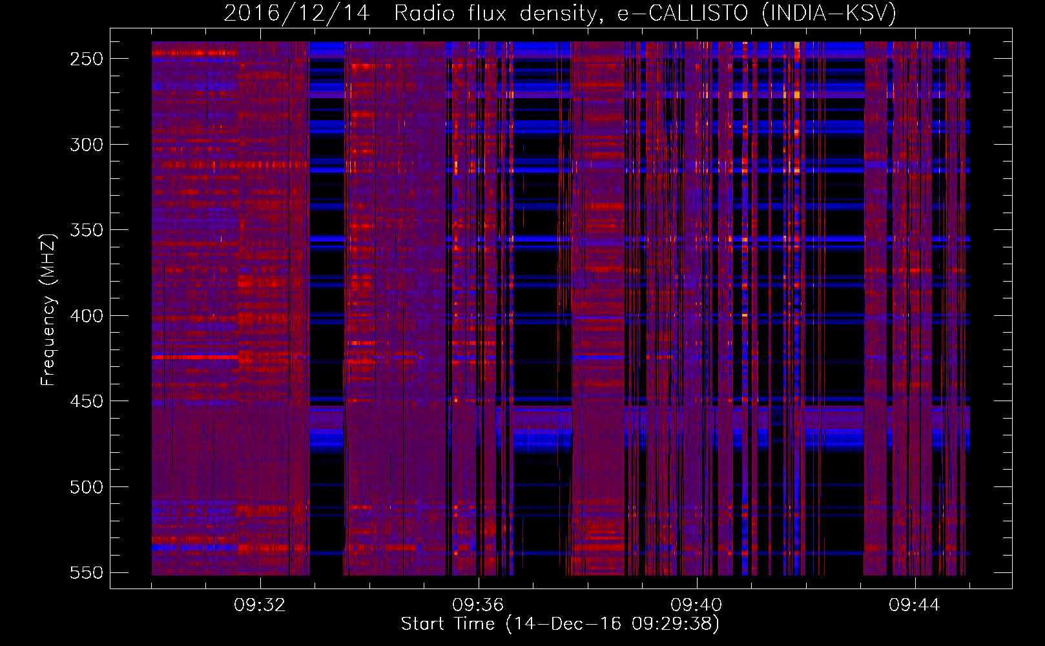Select the 500 frequency tick label
Screen dimensions: 1045x646
point(87,487)
